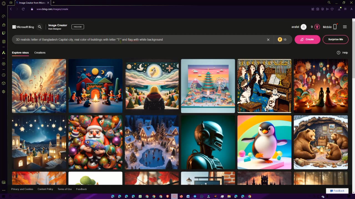Screen dimensions: 355x199
Task: Open GX Corner gamepad tab icon
Action: click(x=11, y=2)
